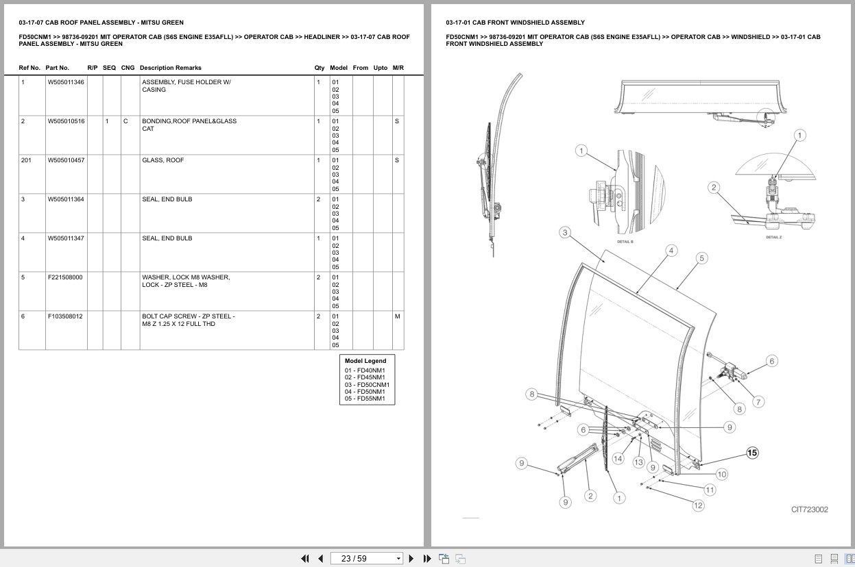Switch to continuous page view
Screen dimensions: 855x567
click(834, 559)
